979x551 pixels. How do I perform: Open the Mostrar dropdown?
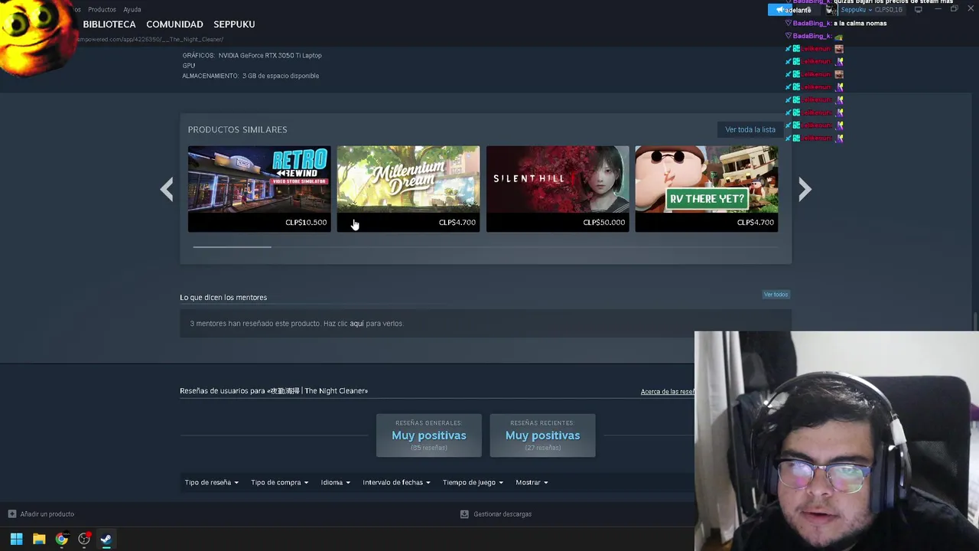532,483
